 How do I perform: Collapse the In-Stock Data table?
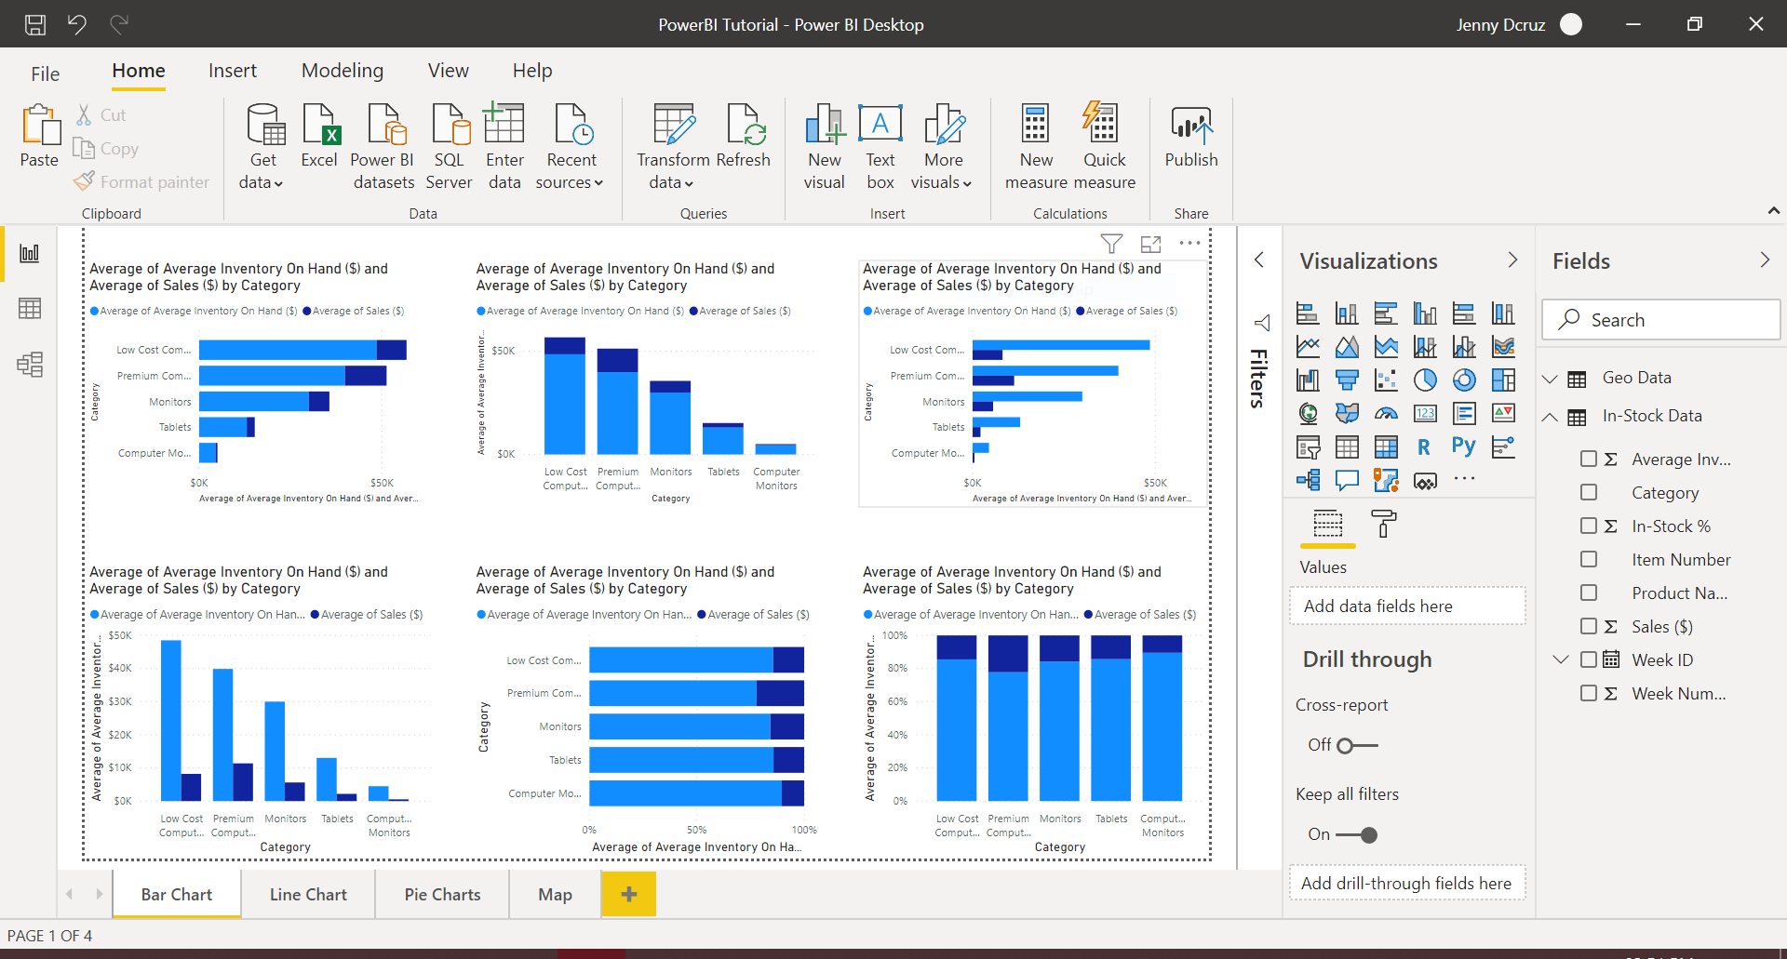[x=1550, y=417]
